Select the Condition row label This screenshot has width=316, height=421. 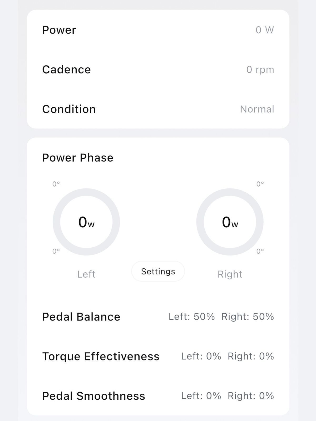click(69, 109)
